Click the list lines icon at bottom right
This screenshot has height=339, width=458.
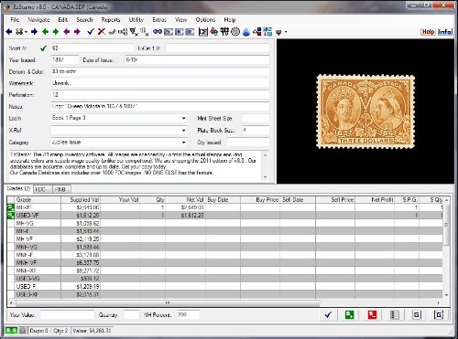coord(395,314)
